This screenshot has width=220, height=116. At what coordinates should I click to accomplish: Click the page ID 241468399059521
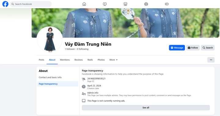pyautogui.click(x=96, y=79)
